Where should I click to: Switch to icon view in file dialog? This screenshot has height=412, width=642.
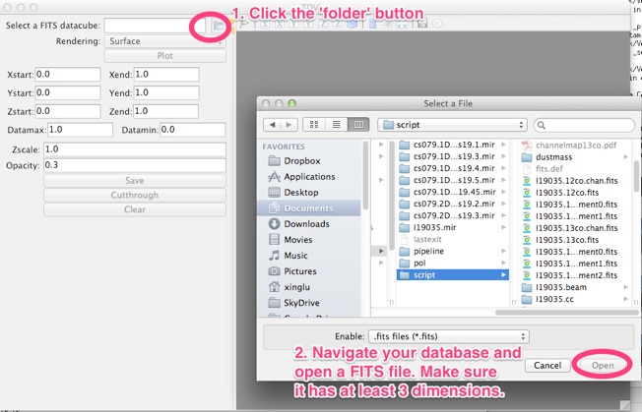click(315, 125)
